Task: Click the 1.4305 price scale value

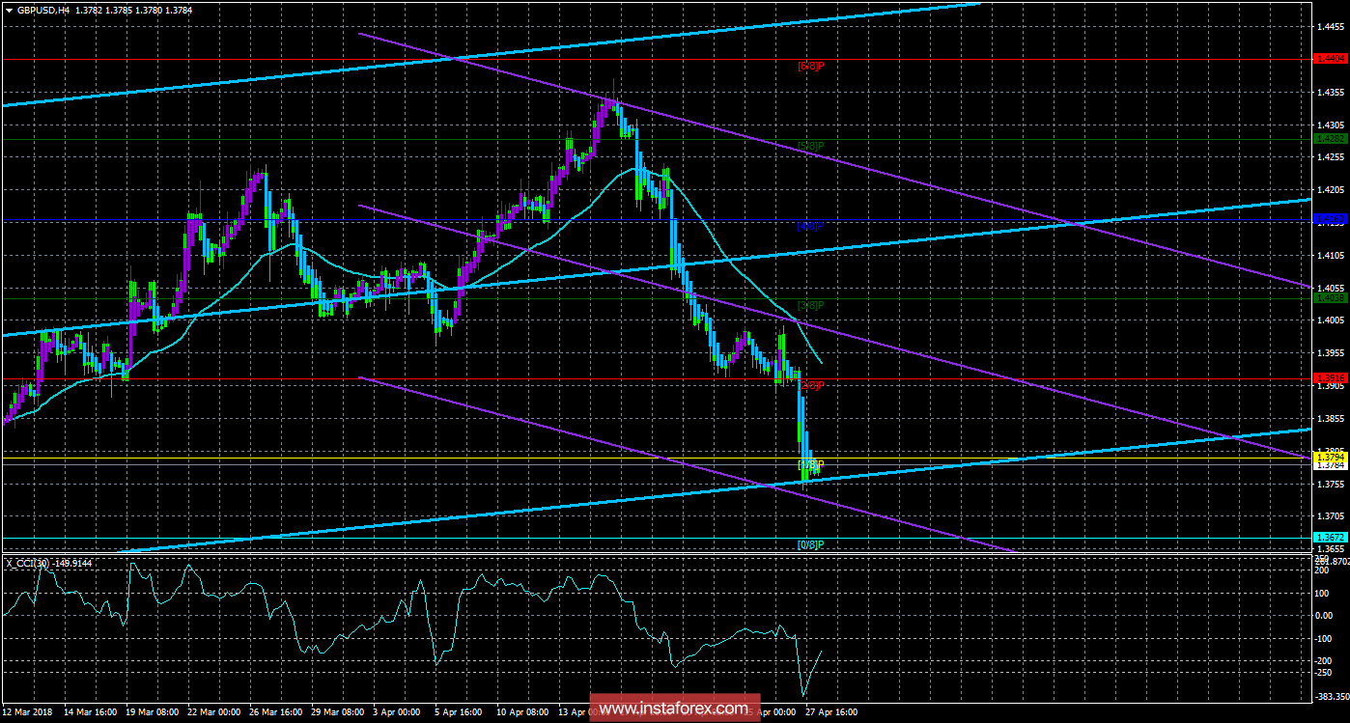Action: pos(1331,125)
